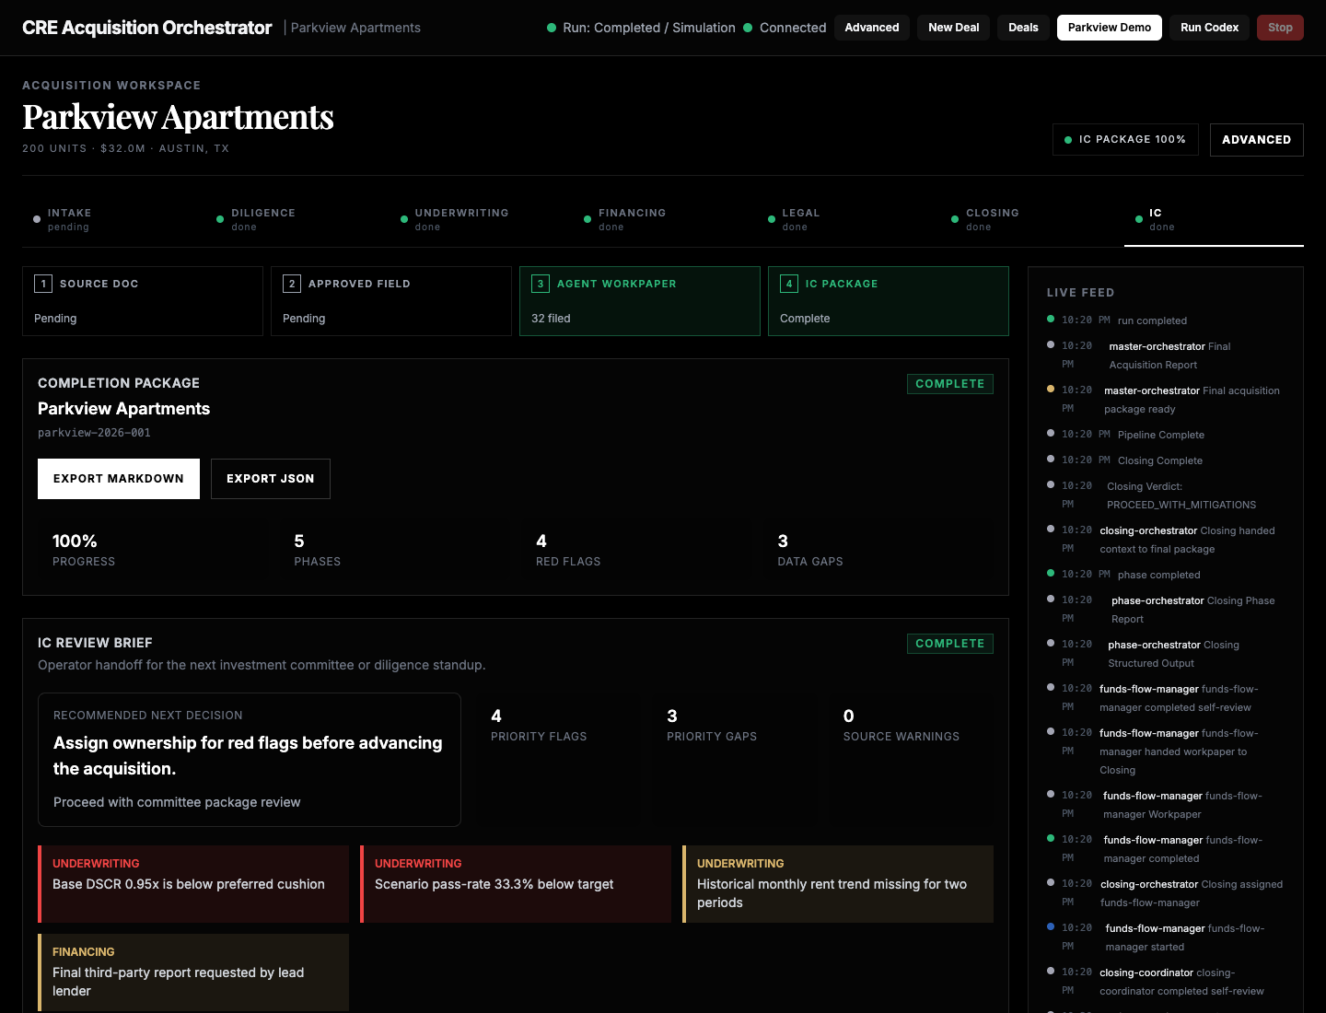
Task: Click step number 2 icon on Approved Field
Action: 292,284
